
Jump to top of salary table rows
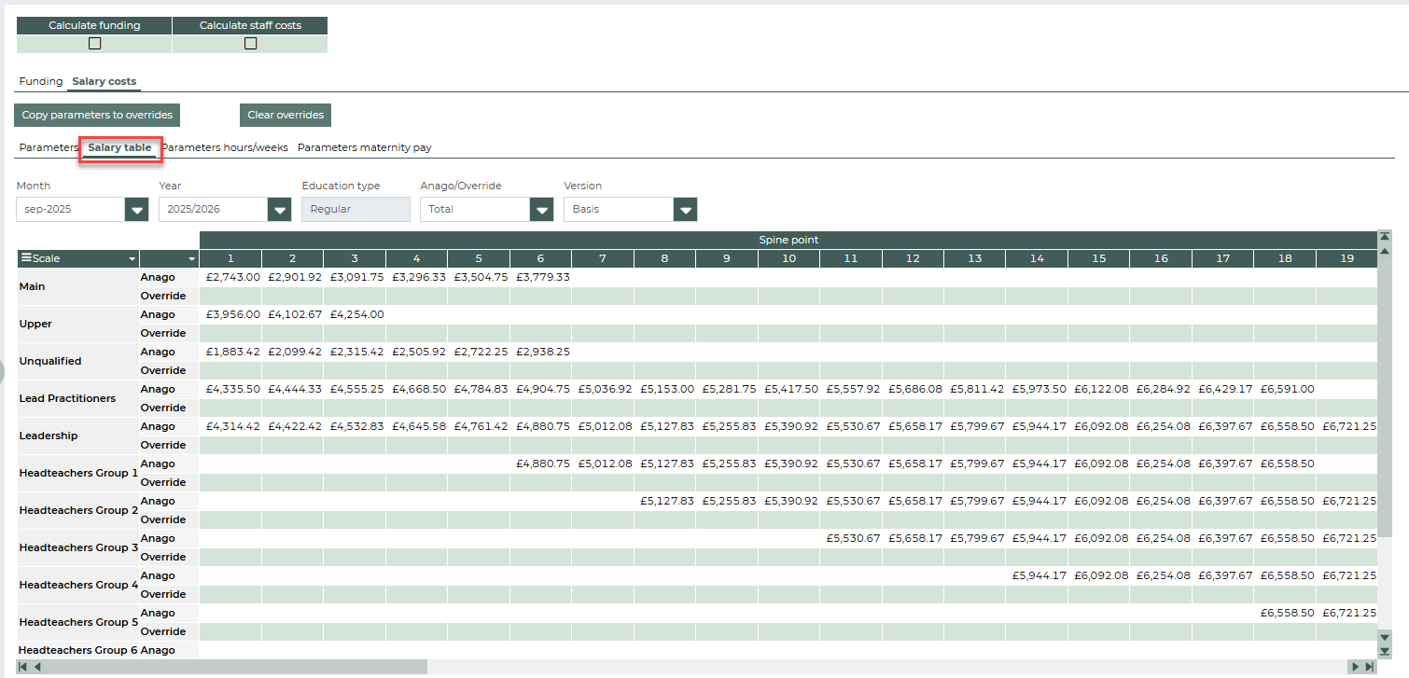[x=1385, y=237]
